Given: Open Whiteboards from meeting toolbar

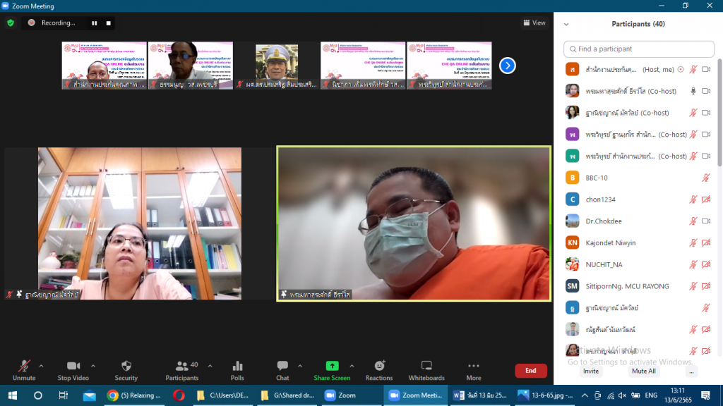Looking at the screenshot, I should (x=426, y=366).
